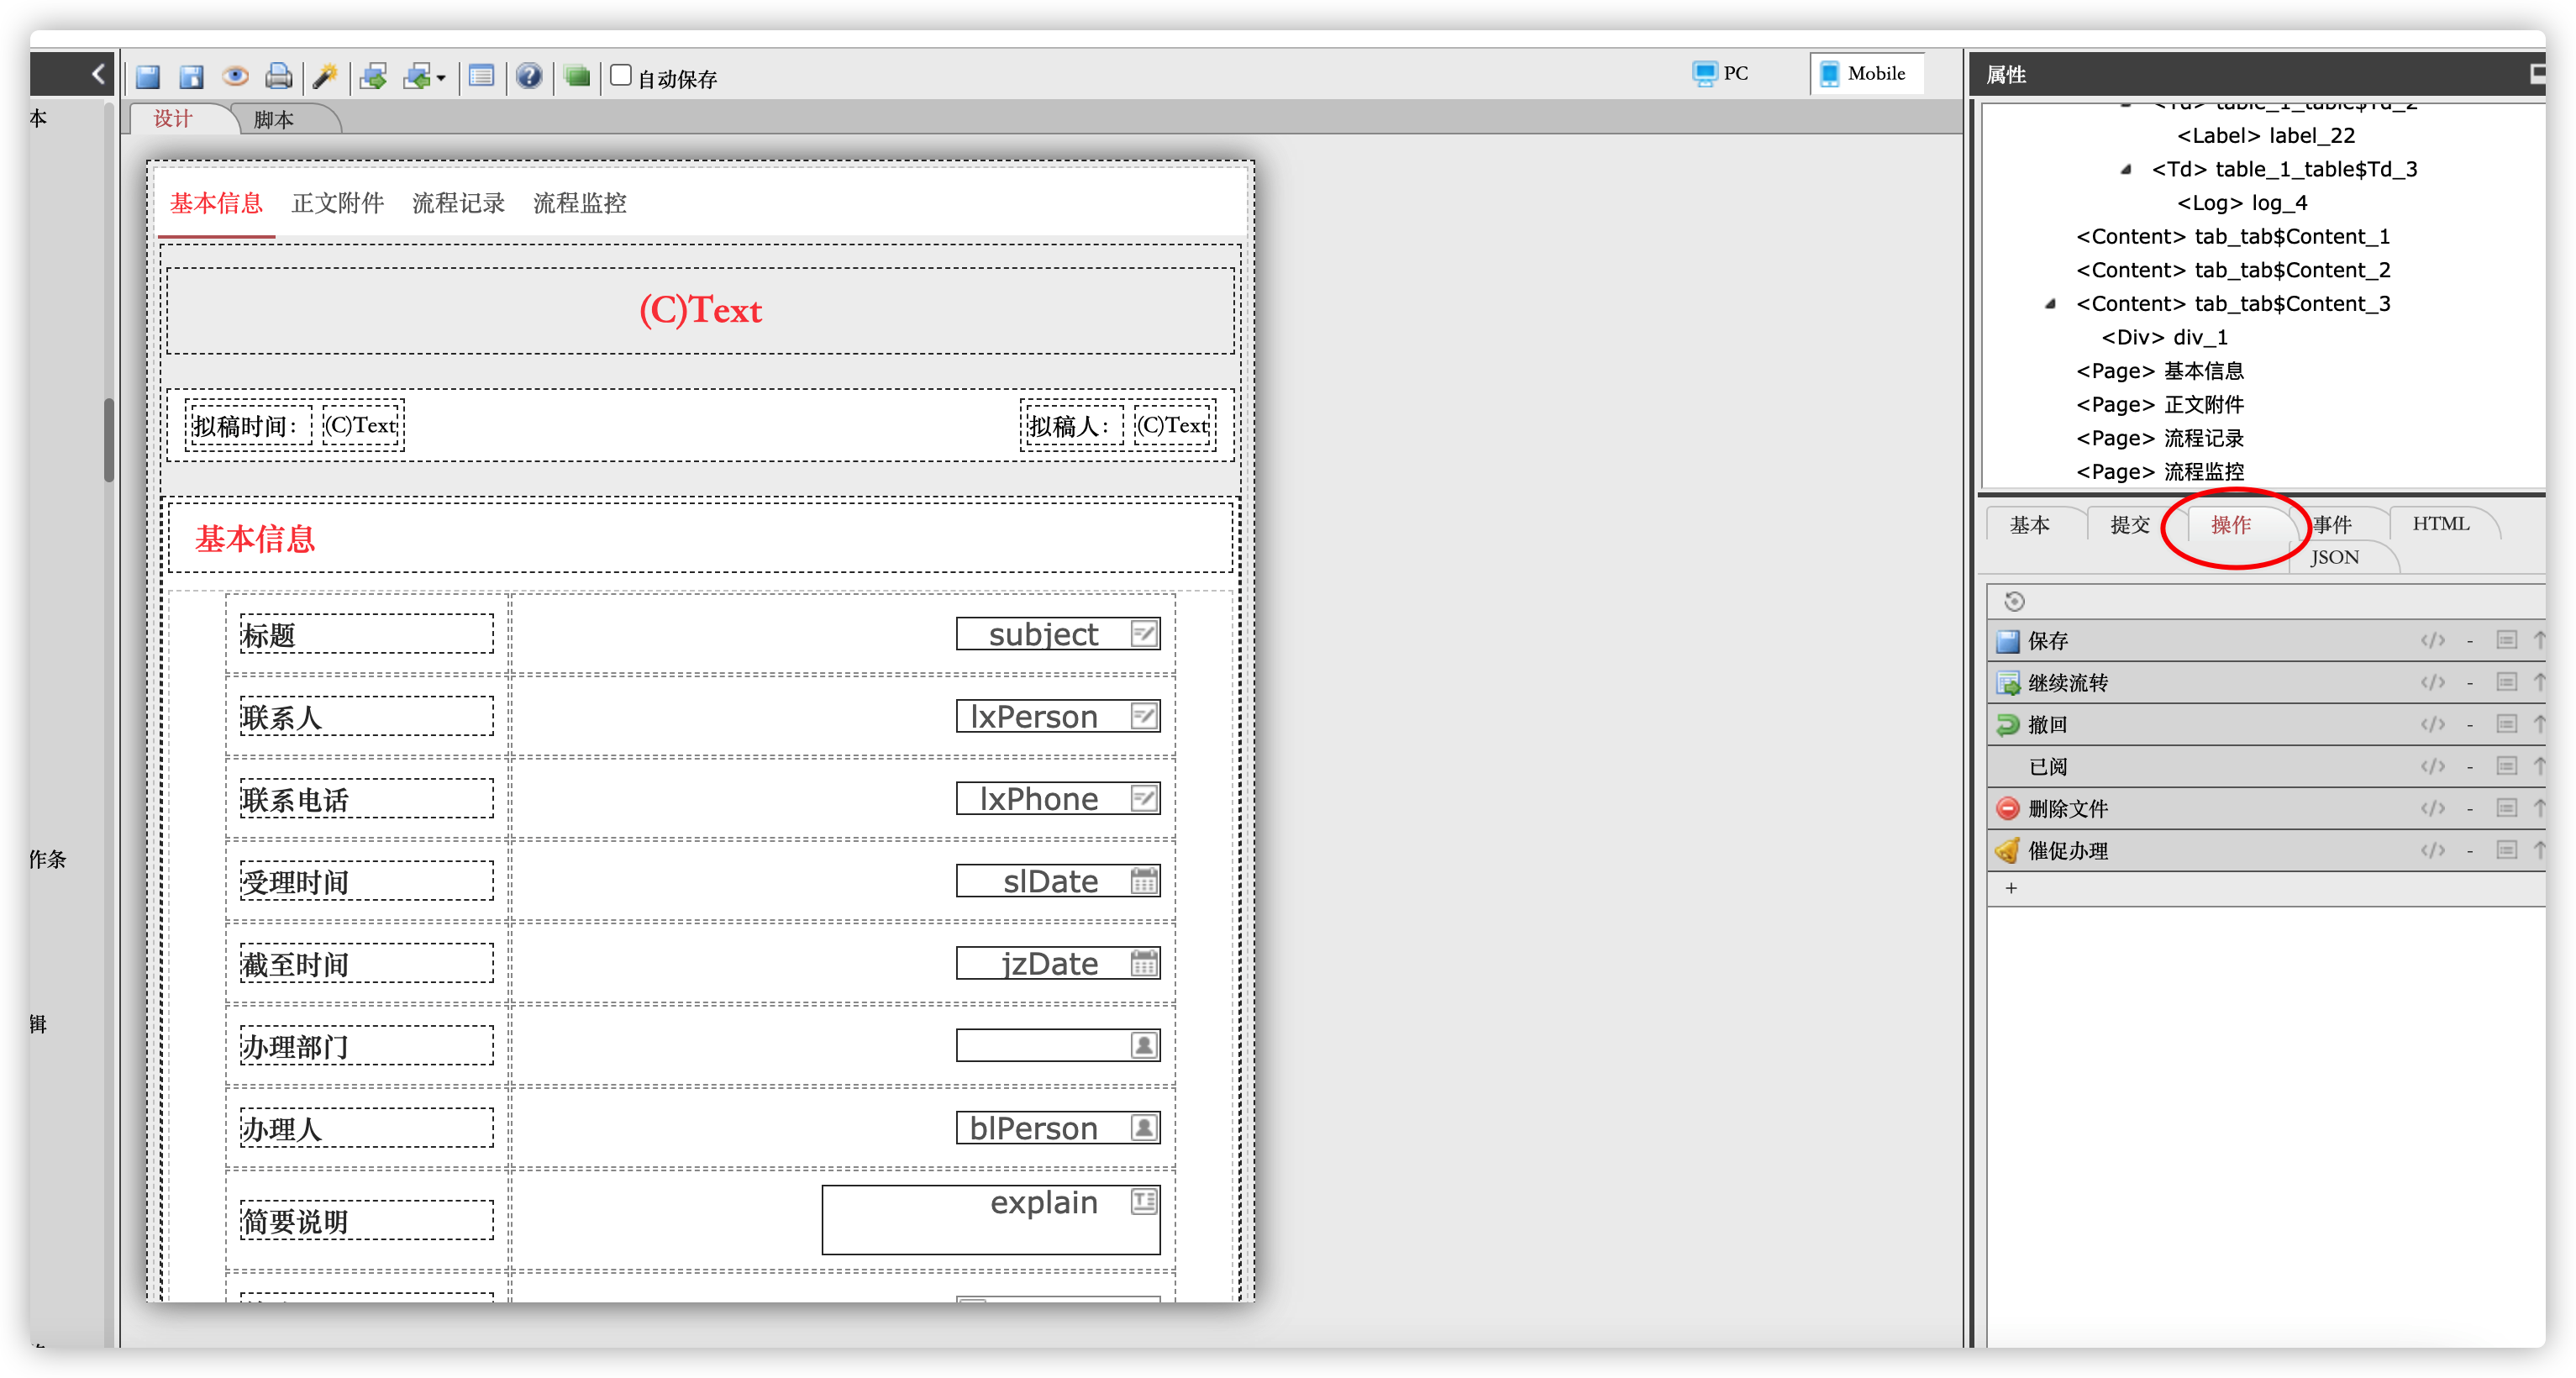Select <Page> 正文附件 in tree
This screenshot has width=2576, height=1378.
click(x=2160, y=405)
